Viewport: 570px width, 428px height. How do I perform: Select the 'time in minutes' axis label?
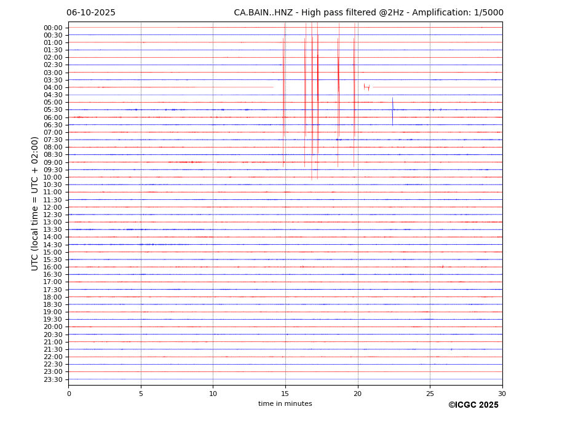pyautogui.click(x=285, y=404)
